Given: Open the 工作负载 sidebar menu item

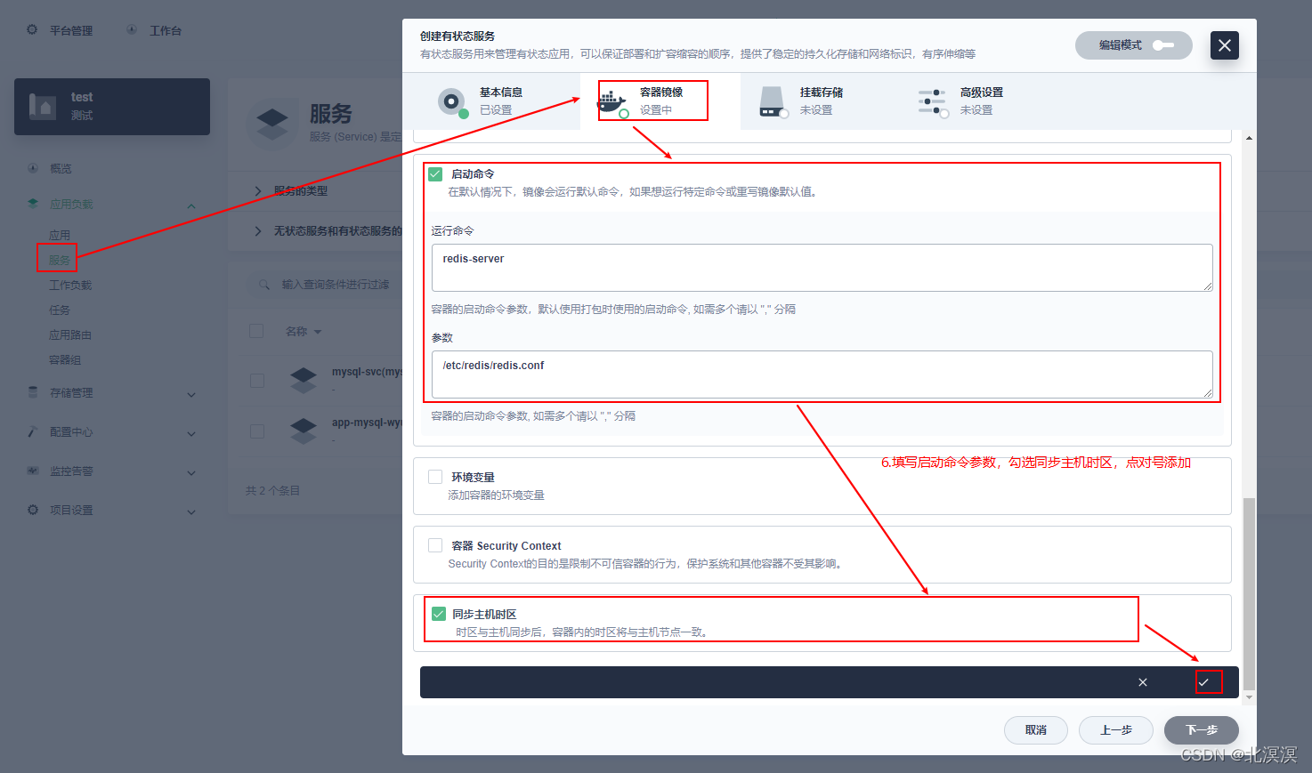Looking at the screenshot, I should pyautogui.click(x=70, y=286).
